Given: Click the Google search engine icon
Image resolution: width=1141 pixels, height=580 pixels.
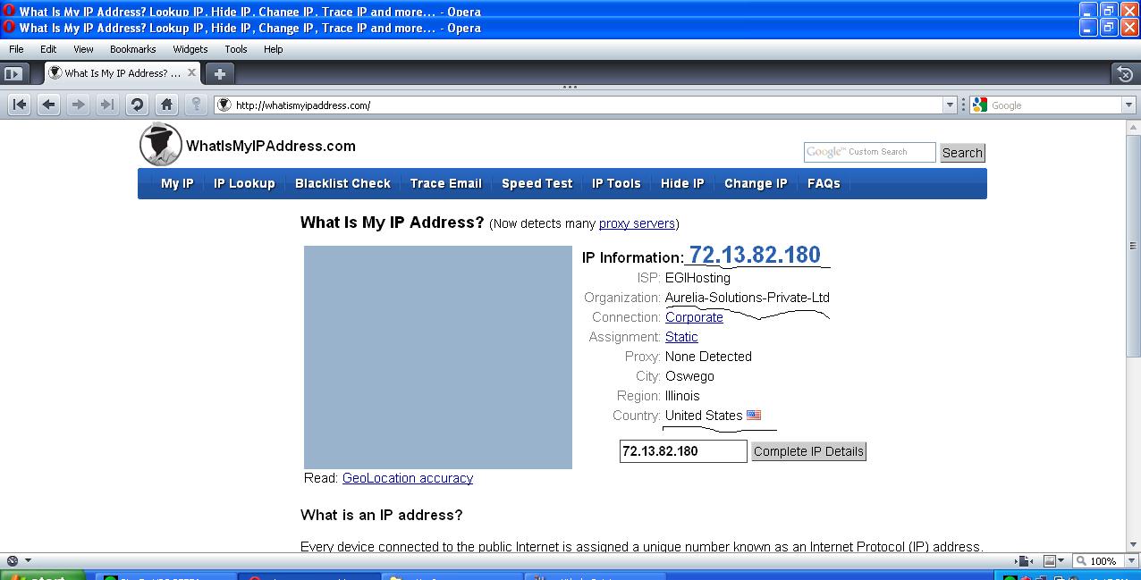Looking at the screenshot, I should click(x=980, y=105).
